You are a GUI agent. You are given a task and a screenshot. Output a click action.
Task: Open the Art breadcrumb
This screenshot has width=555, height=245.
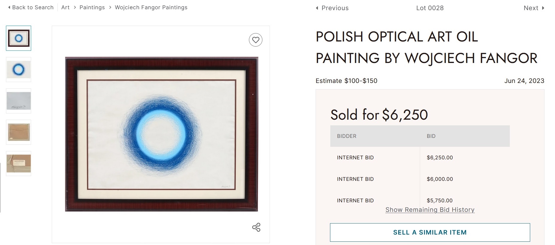pos(65,7)
